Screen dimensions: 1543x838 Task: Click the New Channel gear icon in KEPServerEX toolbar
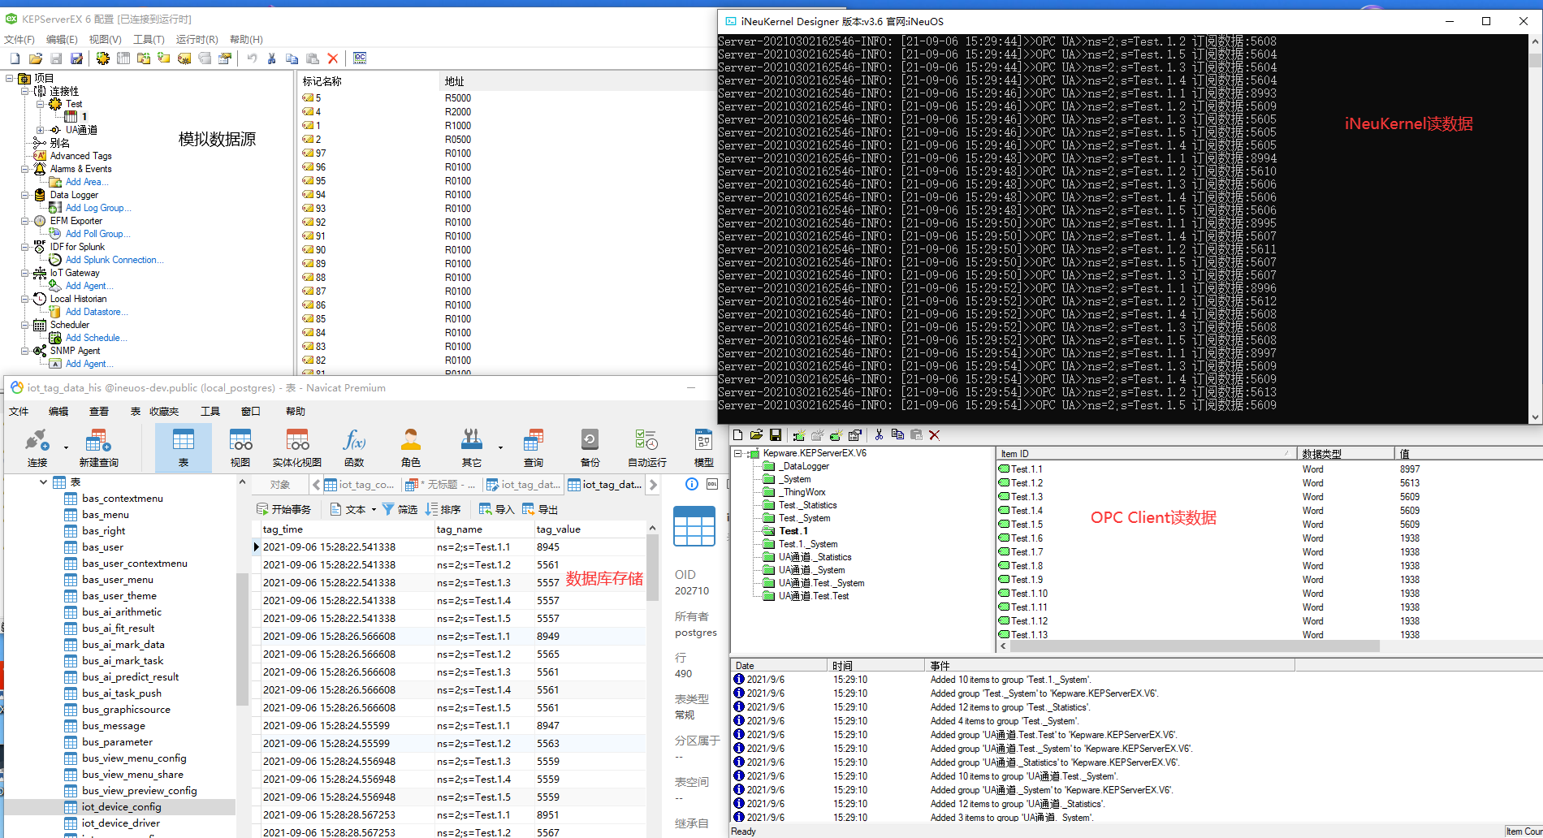click(102, 58)
